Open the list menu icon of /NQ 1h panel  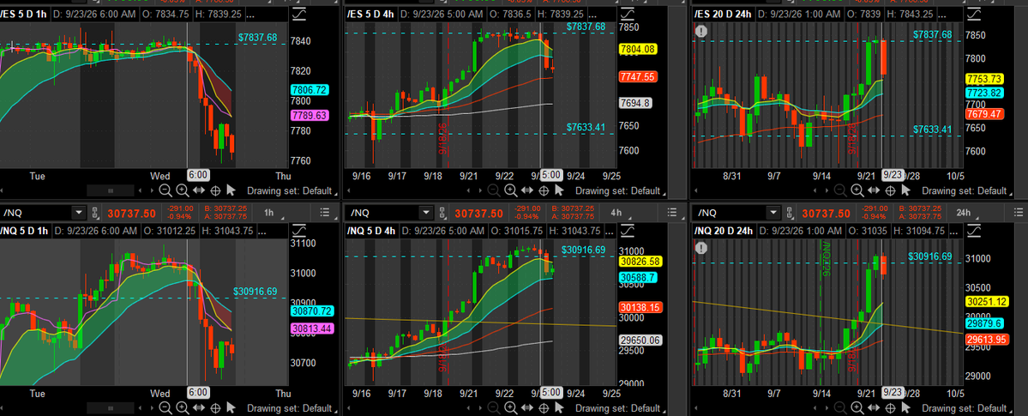(324, 213)
